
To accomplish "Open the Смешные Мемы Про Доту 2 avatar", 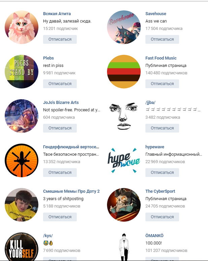I will point(22,205).
